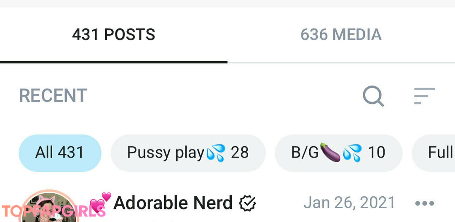Expand the RECENT sort order label

(53, 96)
